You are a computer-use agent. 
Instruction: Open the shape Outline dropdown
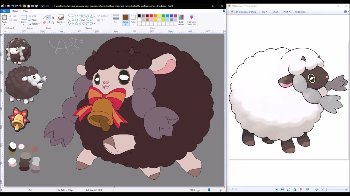pyautogui.click(x=103, y=16)
